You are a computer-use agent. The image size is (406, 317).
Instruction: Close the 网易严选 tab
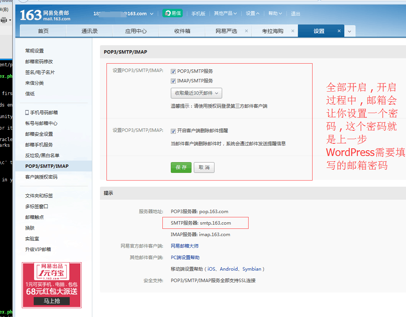[x=246, y=31]
